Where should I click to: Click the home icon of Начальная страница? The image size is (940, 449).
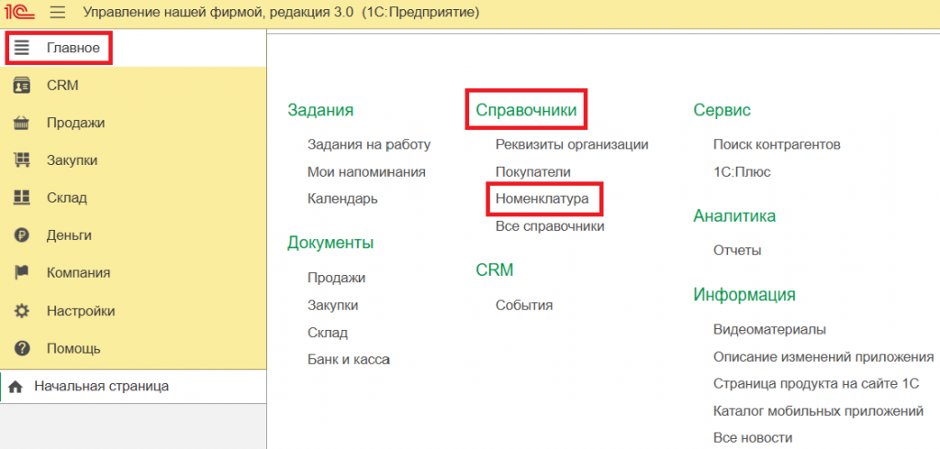point(16,387)
